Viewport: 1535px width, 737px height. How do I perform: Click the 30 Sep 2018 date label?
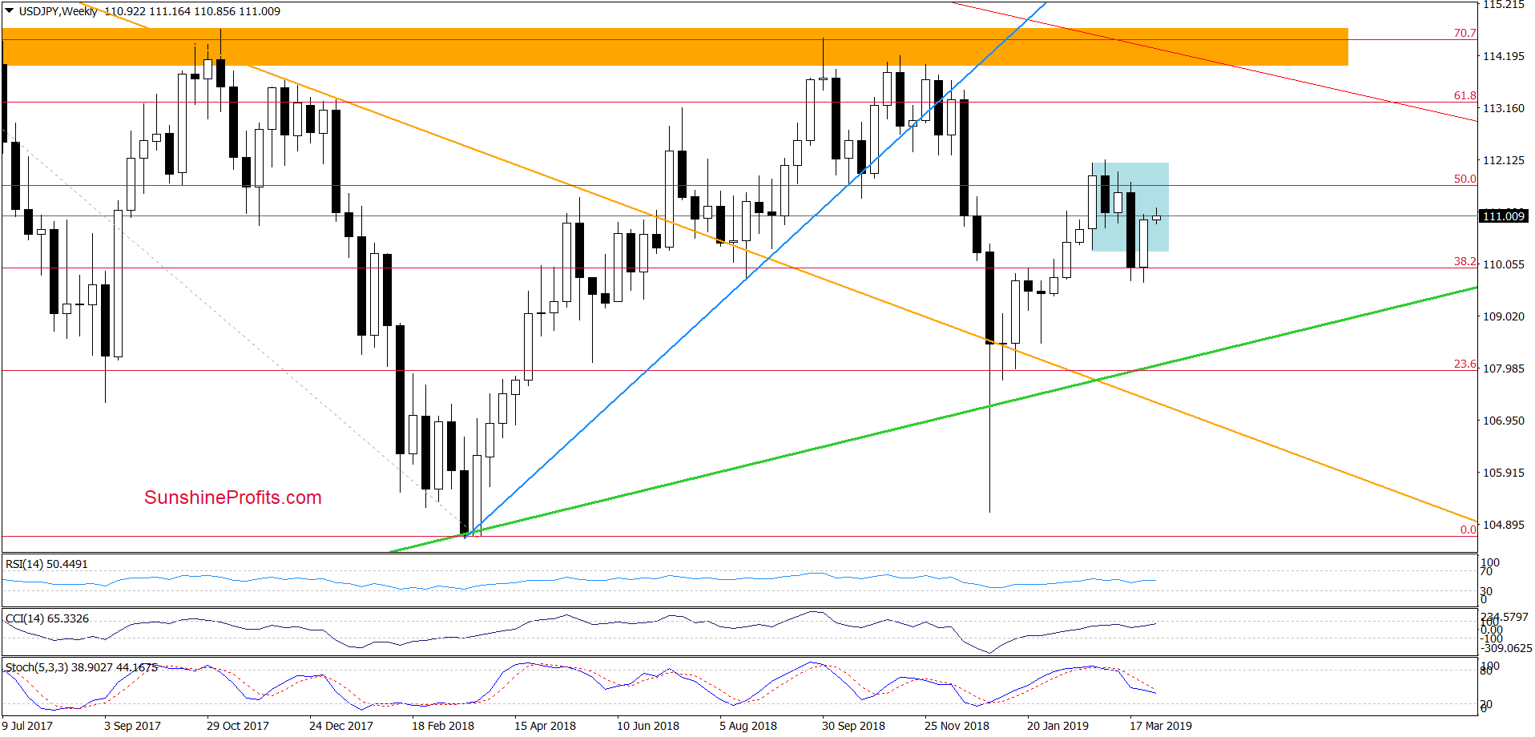coord(853,726)
